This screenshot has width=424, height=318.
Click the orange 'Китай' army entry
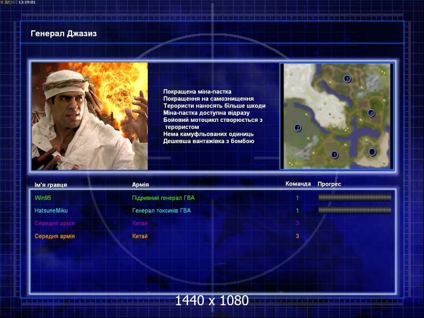(x=140, y=236)
